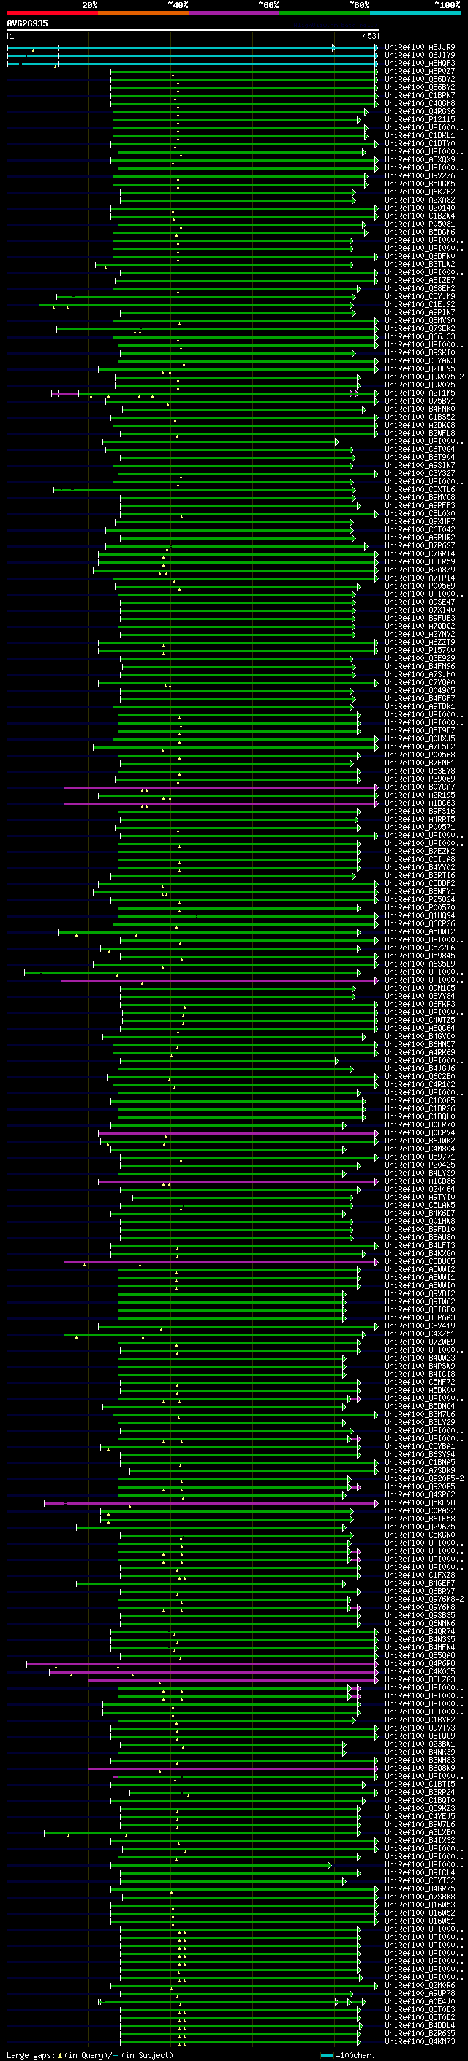The height and width of the screenshot is (2061, 468).
Task: Click the purple alignment bar of UniRef100_B6Q8N9
Action: click(x=233, y=1768)
